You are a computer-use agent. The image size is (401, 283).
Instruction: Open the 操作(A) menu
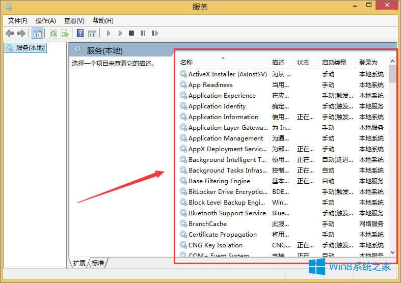pyautogui.click(x=45, y=21)
